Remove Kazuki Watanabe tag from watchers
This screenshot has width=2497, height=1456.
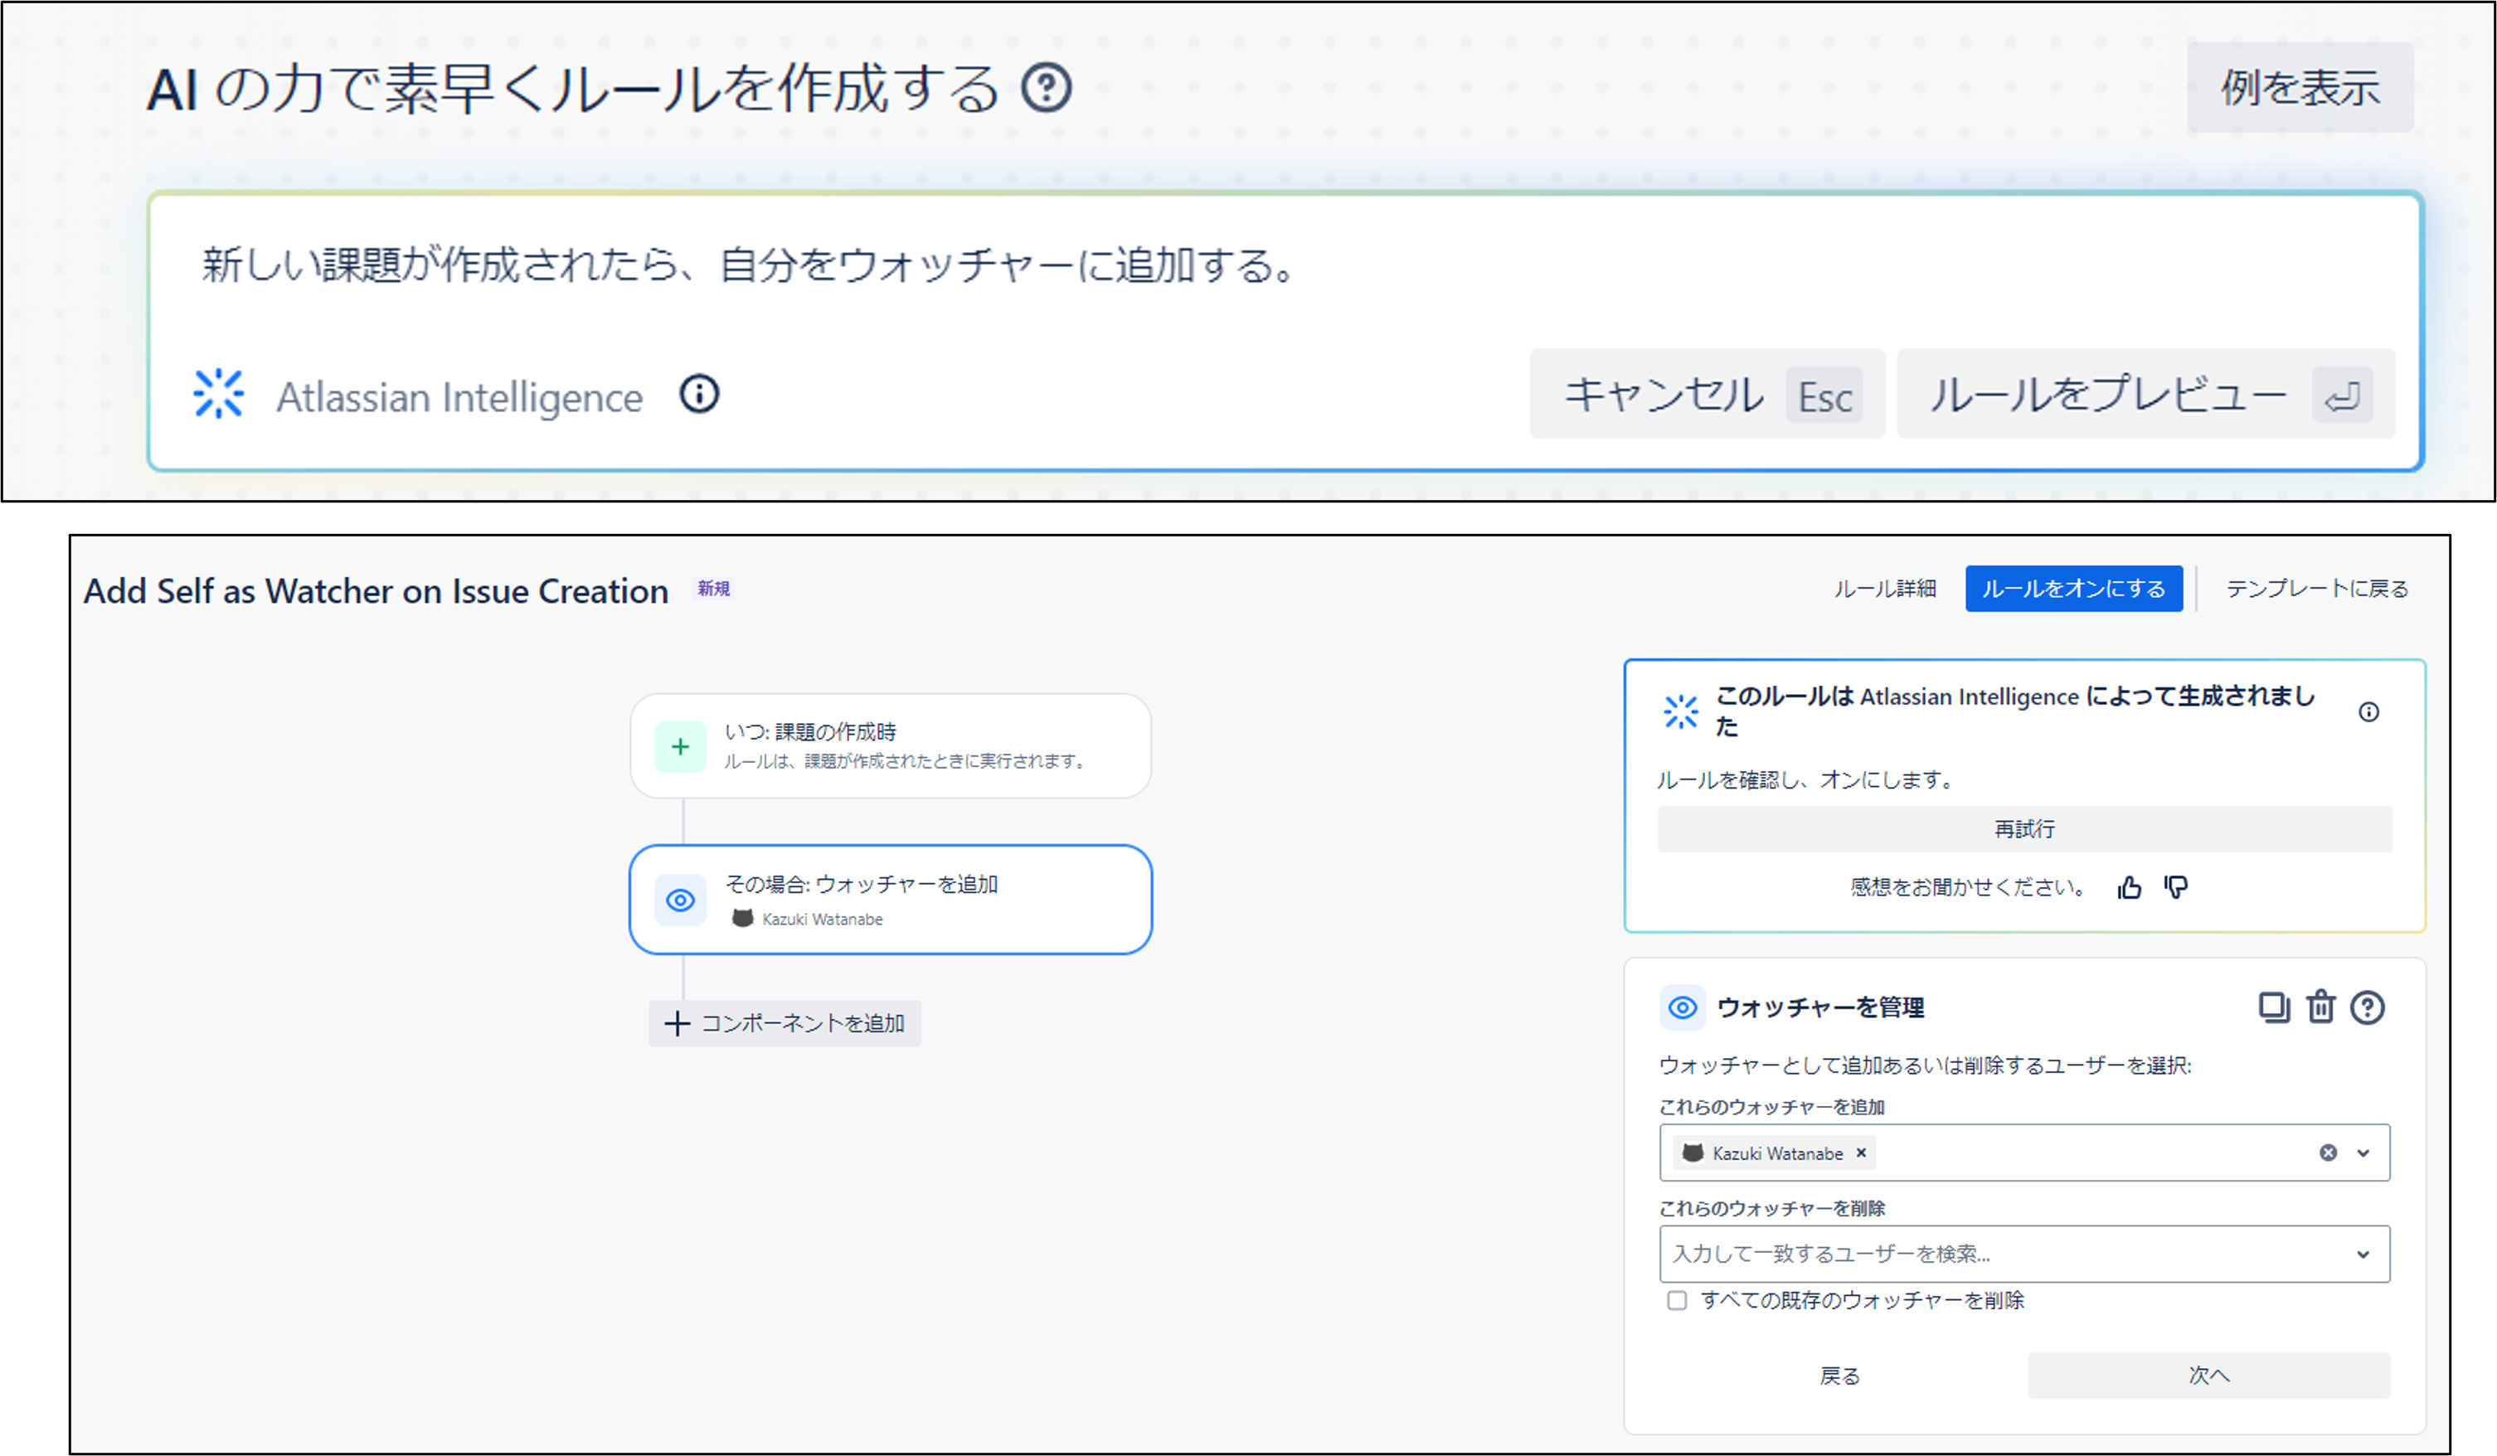click(x=1861, y=1153)
